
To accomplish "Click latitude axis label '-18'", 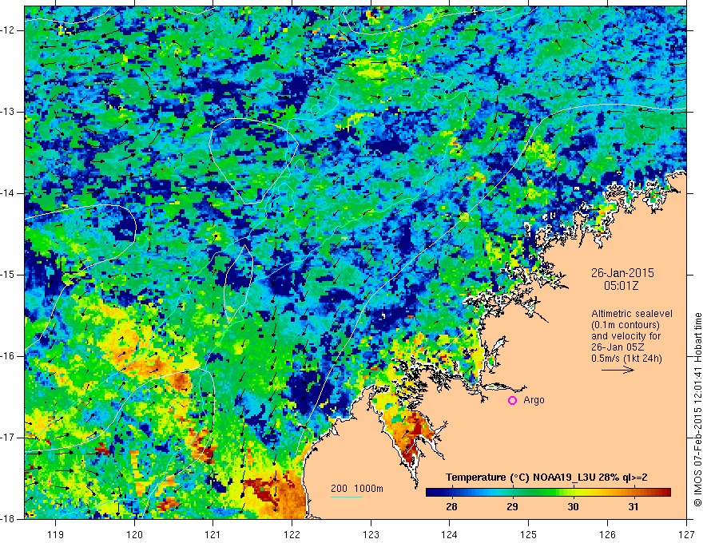I will pos(8,519).
